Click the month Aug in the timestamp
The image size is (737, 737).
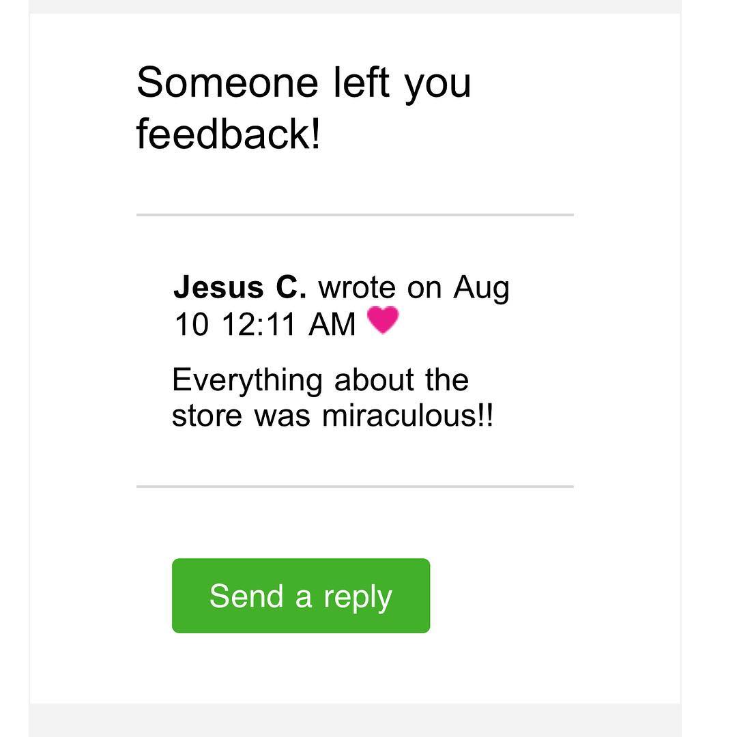[x=482, y=289]
